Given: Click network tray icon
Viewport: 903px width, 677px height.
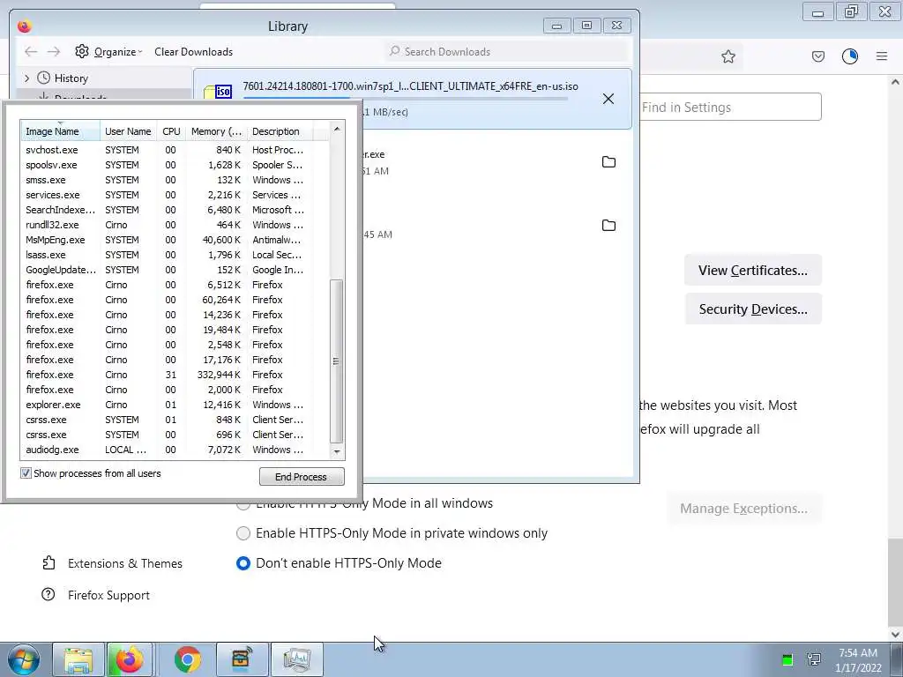Looking at the screenshot, I should coord(814,659).
